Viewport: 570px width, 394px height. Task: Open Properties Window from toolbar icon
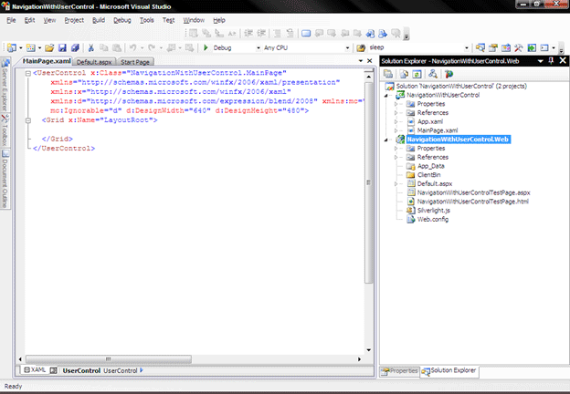pyautogui.click(x=493, y=47)
